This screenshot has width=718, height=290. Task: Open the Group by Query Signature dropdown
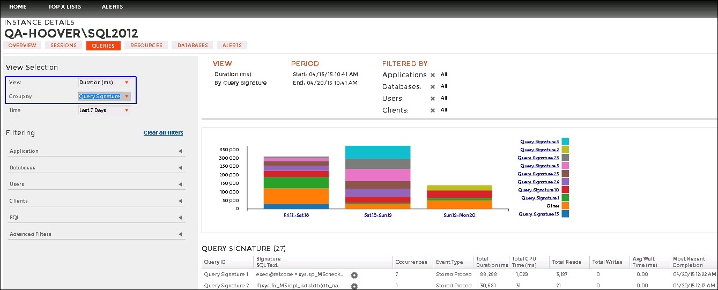[104, 96]
